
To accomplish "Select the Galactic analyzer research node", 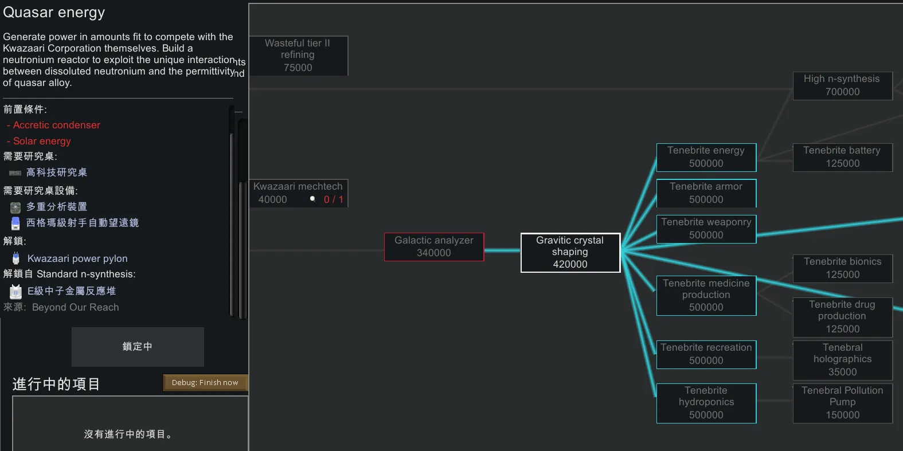I will (x=433, y=246).
